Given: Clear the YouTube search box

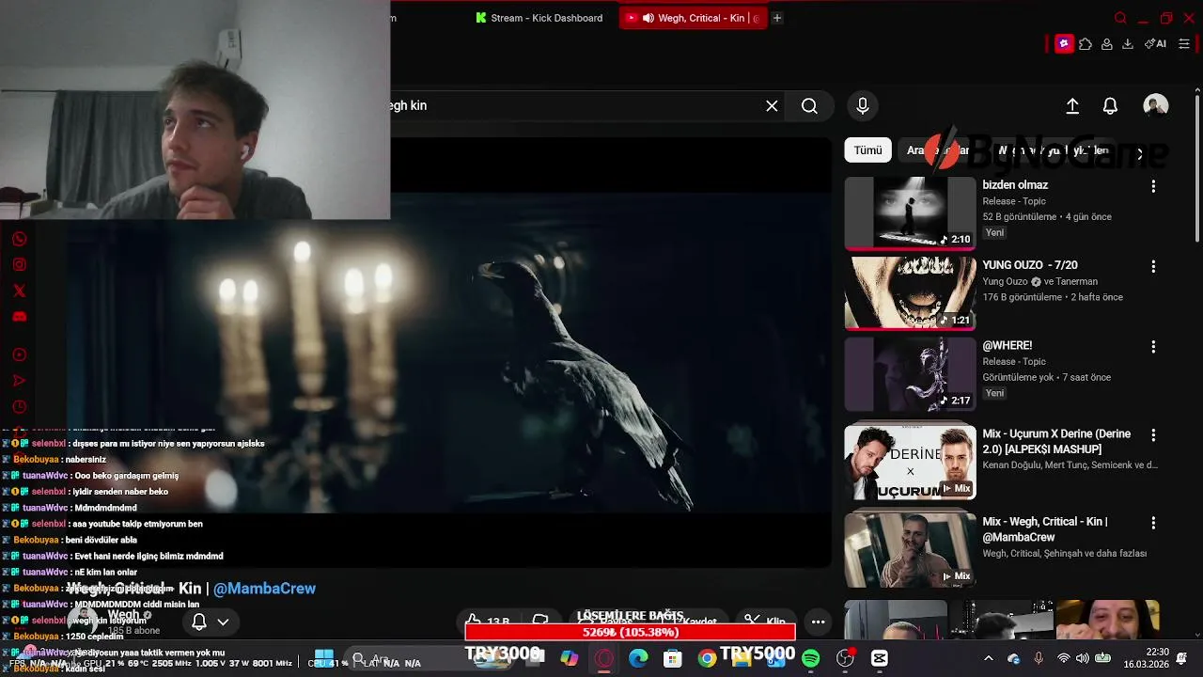Looking at the screenshot, I should click(x=772, y=106).
